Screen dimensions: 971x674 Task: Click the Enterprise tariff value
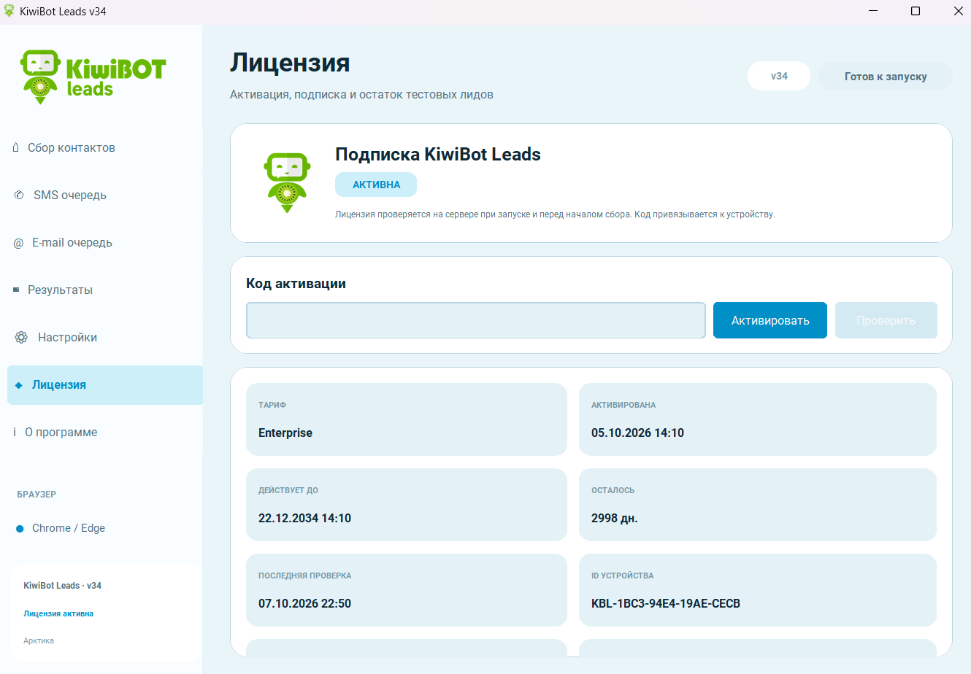(285, 433)
